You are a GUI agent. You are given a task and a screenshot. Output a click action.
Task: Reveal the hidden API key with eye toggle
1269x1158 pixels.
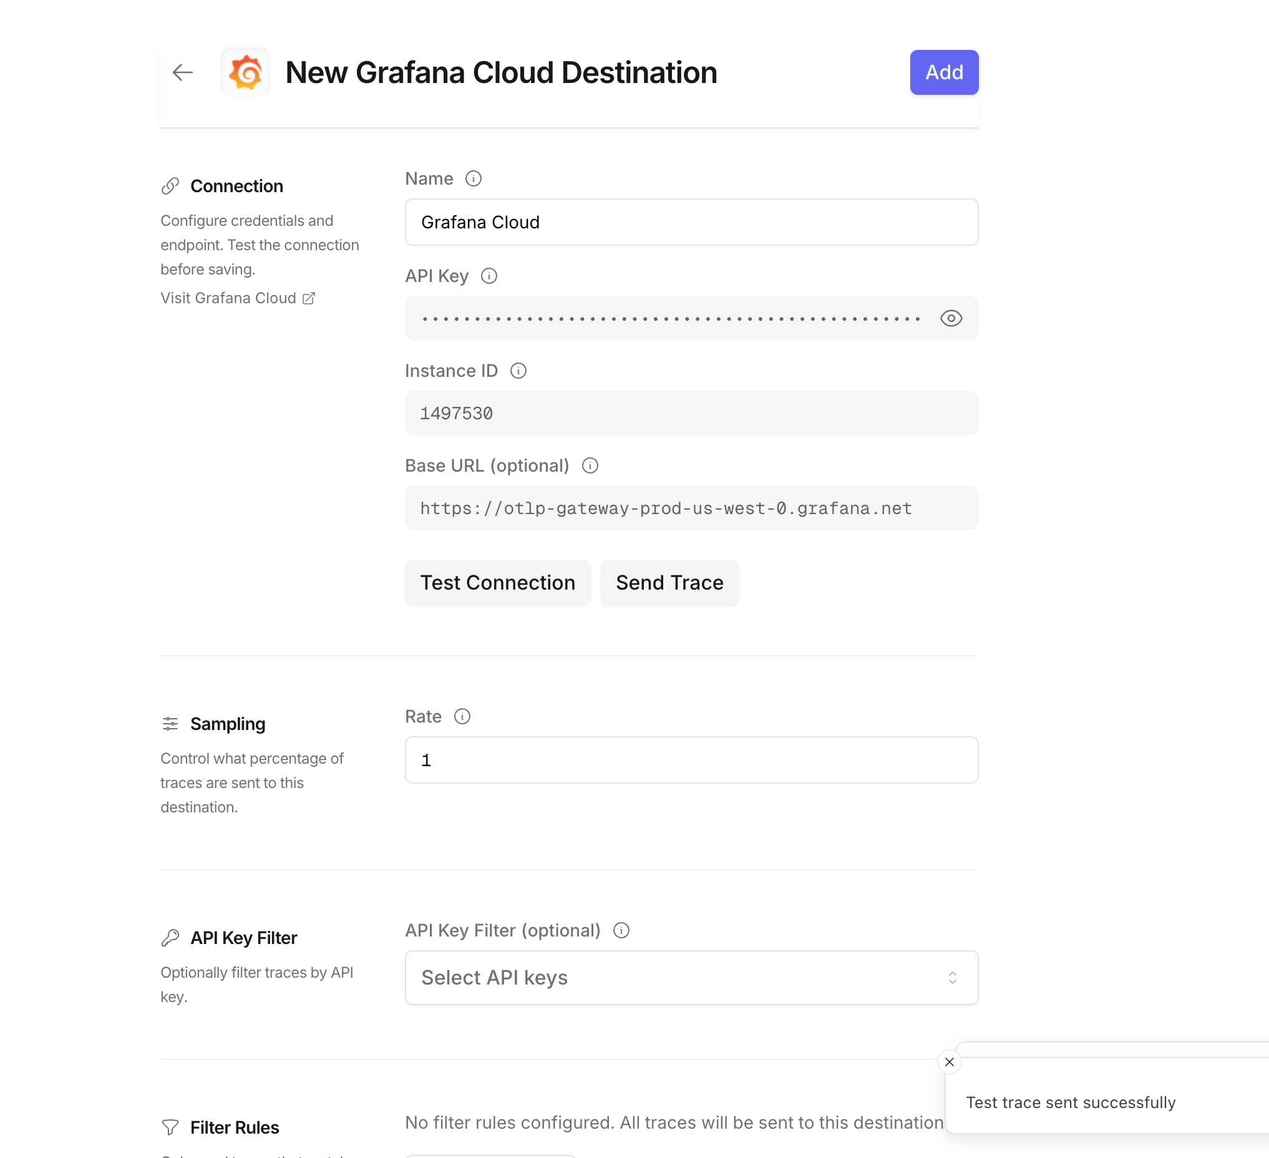pos(951,318)
